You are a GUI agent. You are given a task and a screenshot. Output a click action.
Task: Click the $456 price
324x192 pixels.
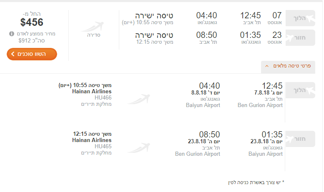32,22
